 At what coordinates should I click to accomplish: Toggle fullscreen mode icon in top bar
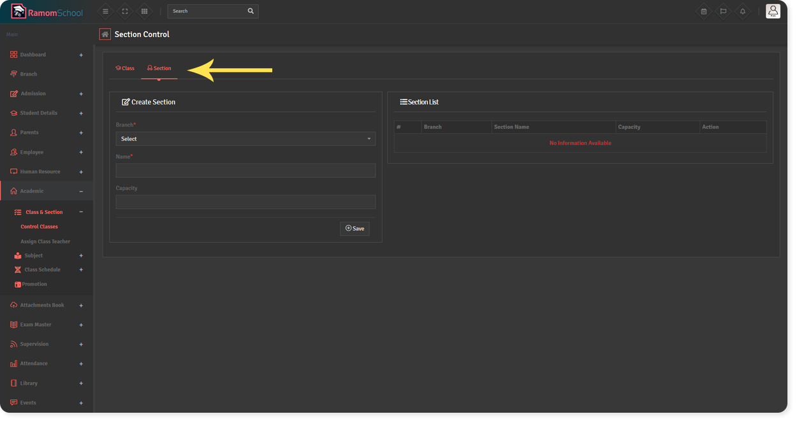(x=125, y=11)
